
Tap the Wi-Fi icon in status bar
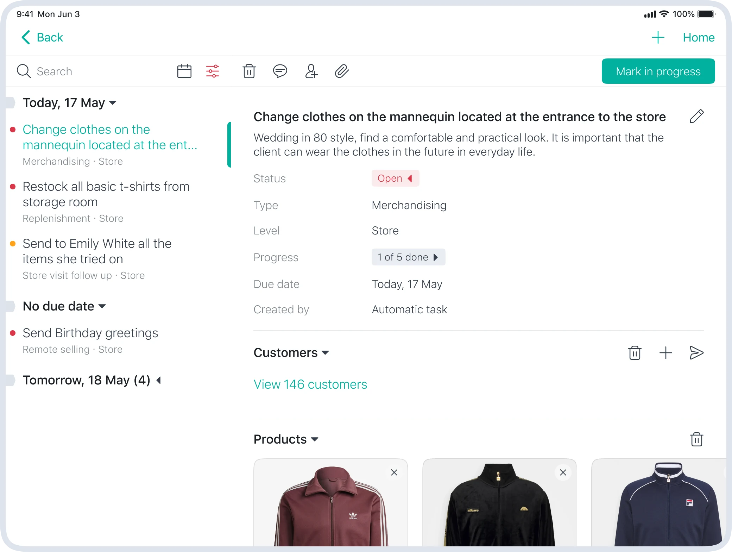pos(664,14)
